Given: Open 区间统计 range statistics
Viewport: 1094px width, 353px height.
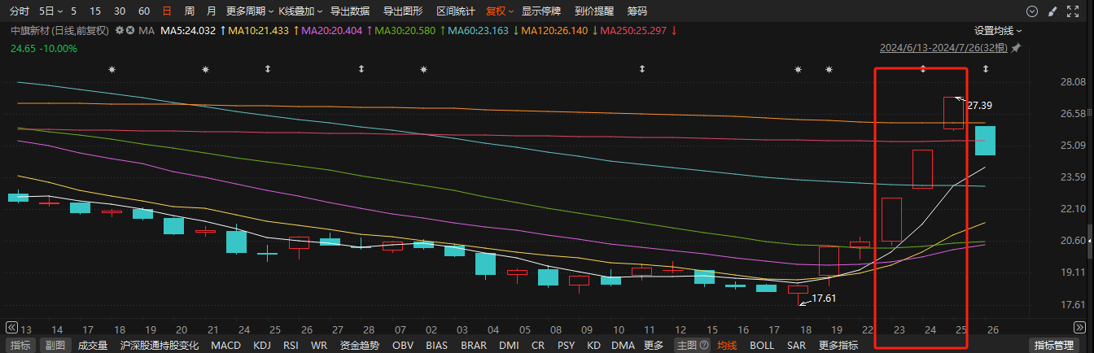Looking at the screenshot, I should tap(456, 11).
